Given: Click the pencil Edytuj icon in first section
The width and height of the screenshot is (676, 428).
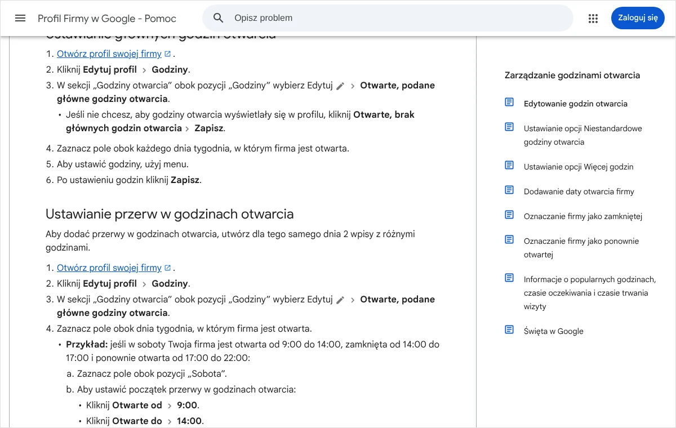Looking at the screenshot, I should (340, 86).
